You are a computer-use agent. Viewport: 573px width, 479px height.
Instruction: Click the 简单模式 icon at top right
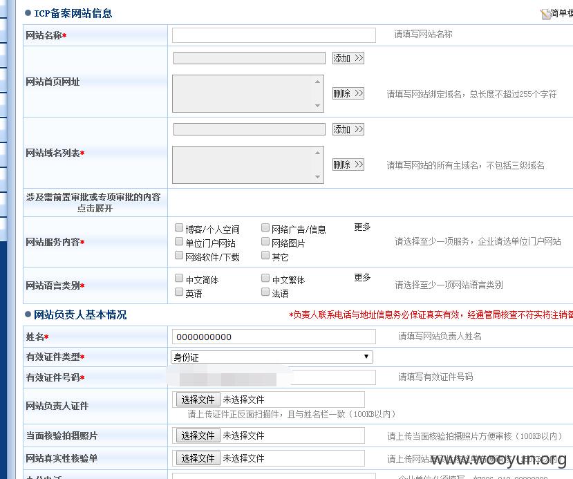(x=545, y=14)
